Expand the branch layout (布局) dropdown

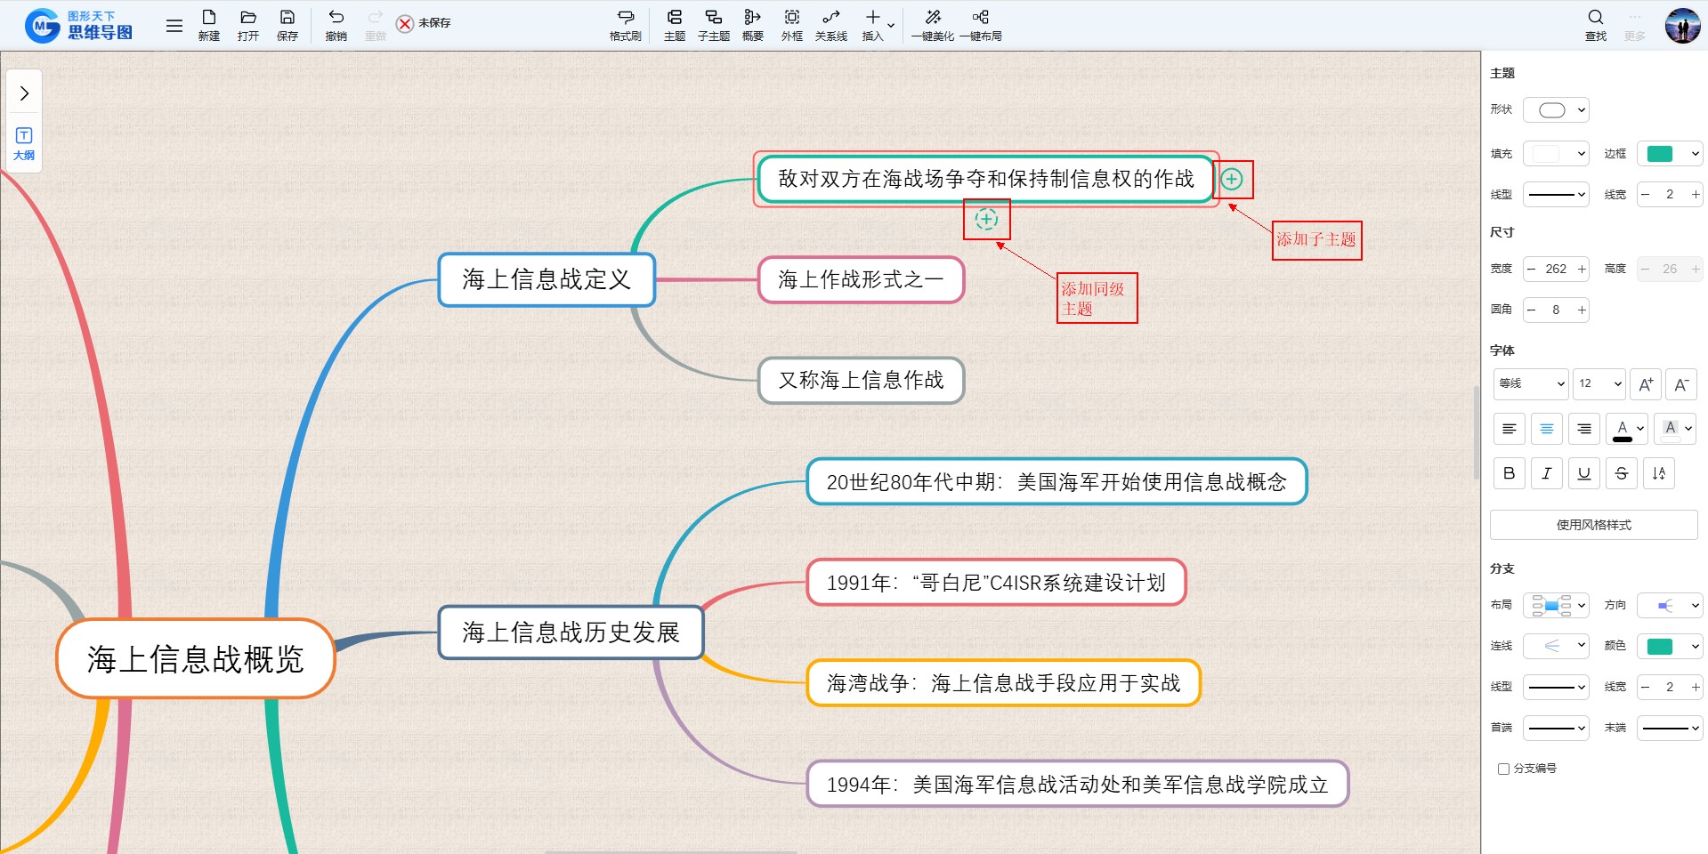tap(1556, 606)
